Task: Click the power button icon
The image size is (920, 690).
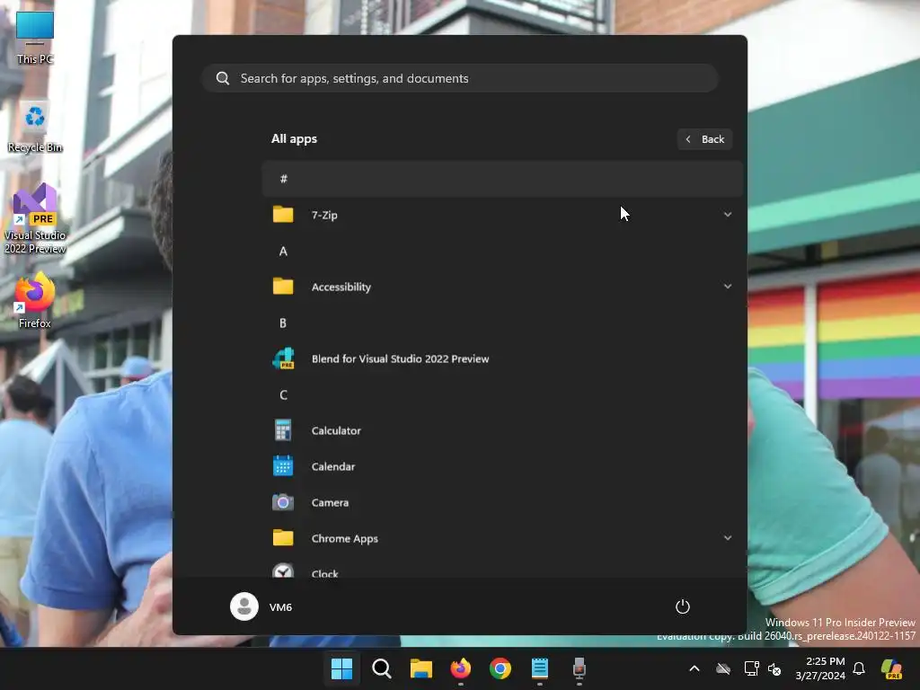Action: click(x=683, y=606)
